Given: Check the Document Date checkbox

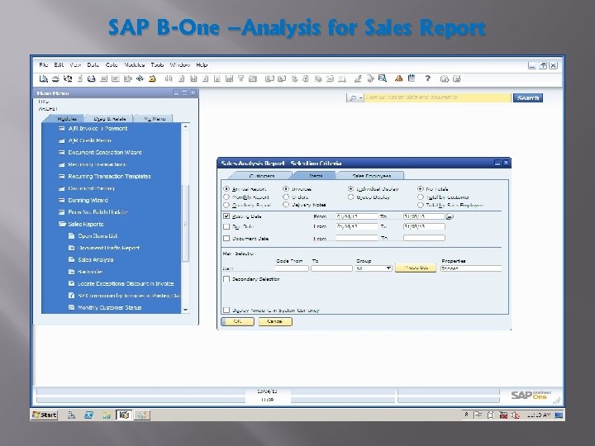Looking at the screenshot, I should (226, 238).
